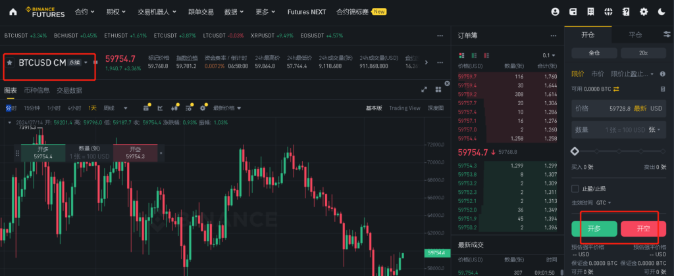The height and width of the screenshot is (276, 674).
Task: Switch to the 平仓 tab
Action: (x=635, y=35)
